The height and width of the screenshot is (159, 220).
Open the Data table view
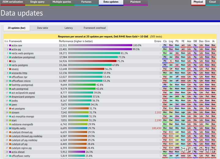click(42, 28)
